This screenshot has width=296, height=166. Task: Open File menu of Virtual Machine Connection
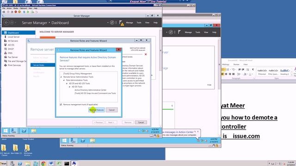pyautogui.click(x=4, y=8)
